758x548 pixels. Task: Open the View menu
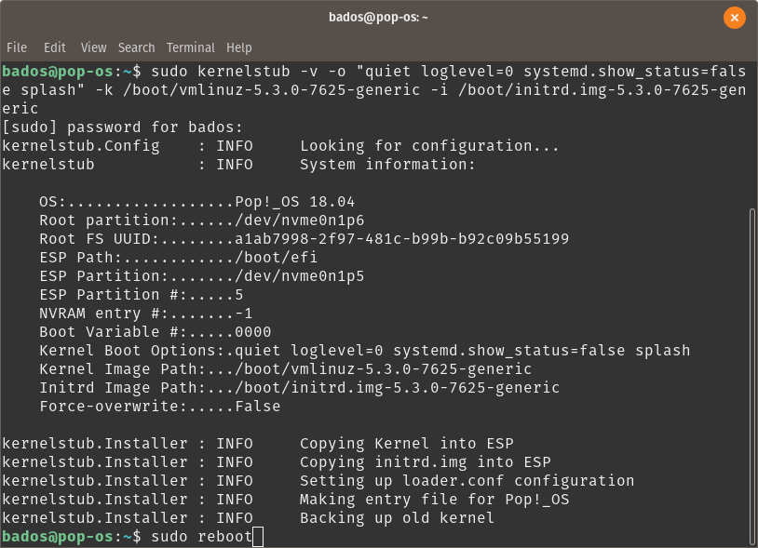point(93,47)
